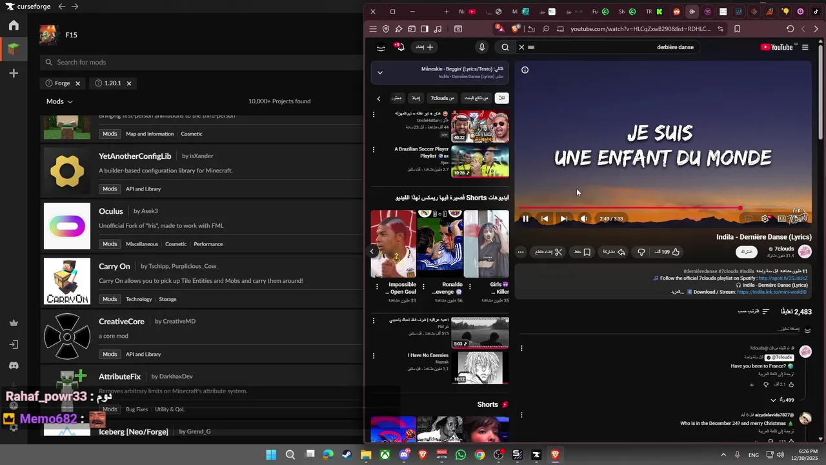This screenshot has width=826, height=465.
Task: Pause the YouTube video
Action: [x=525, y=219]
